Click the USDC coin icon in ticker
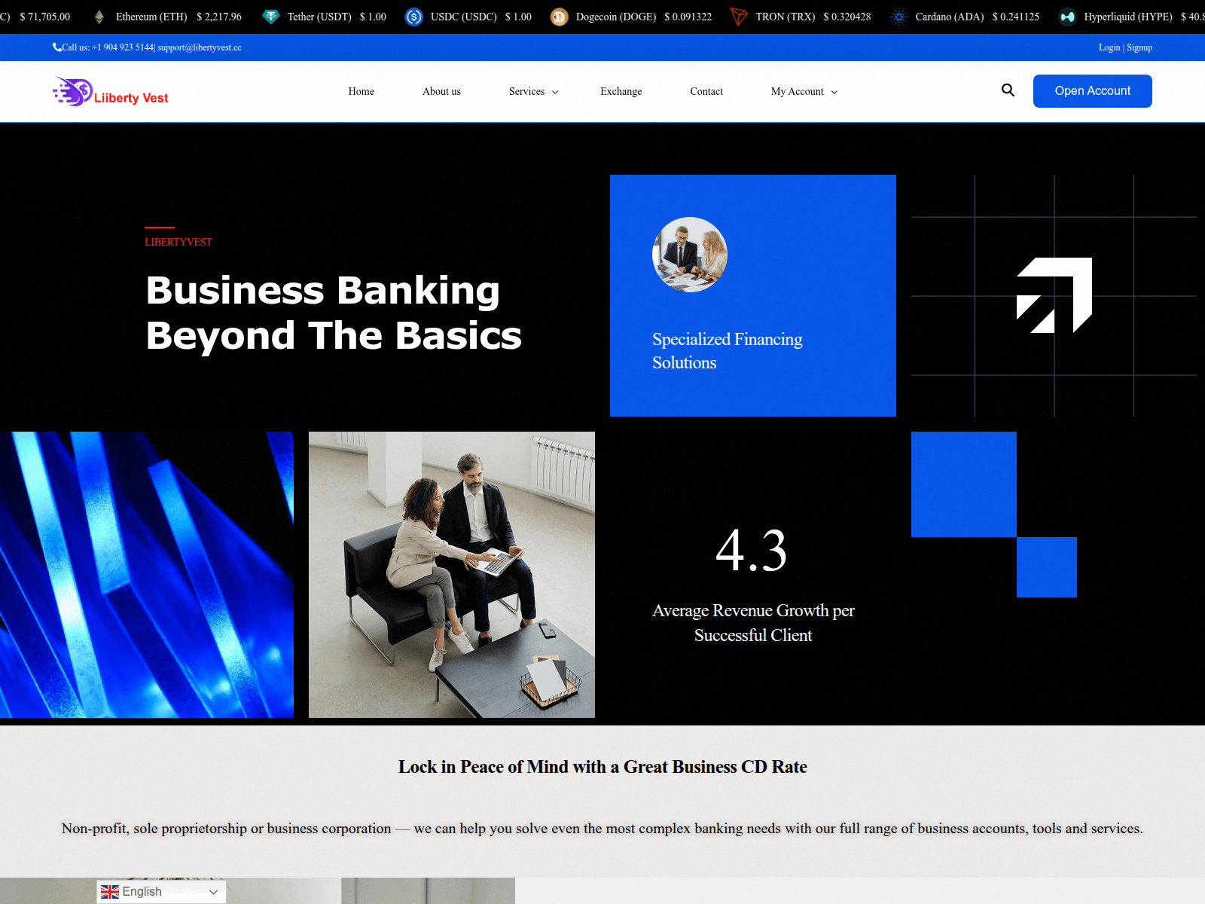Screen dimensions: 1205x904 (414, 17)
